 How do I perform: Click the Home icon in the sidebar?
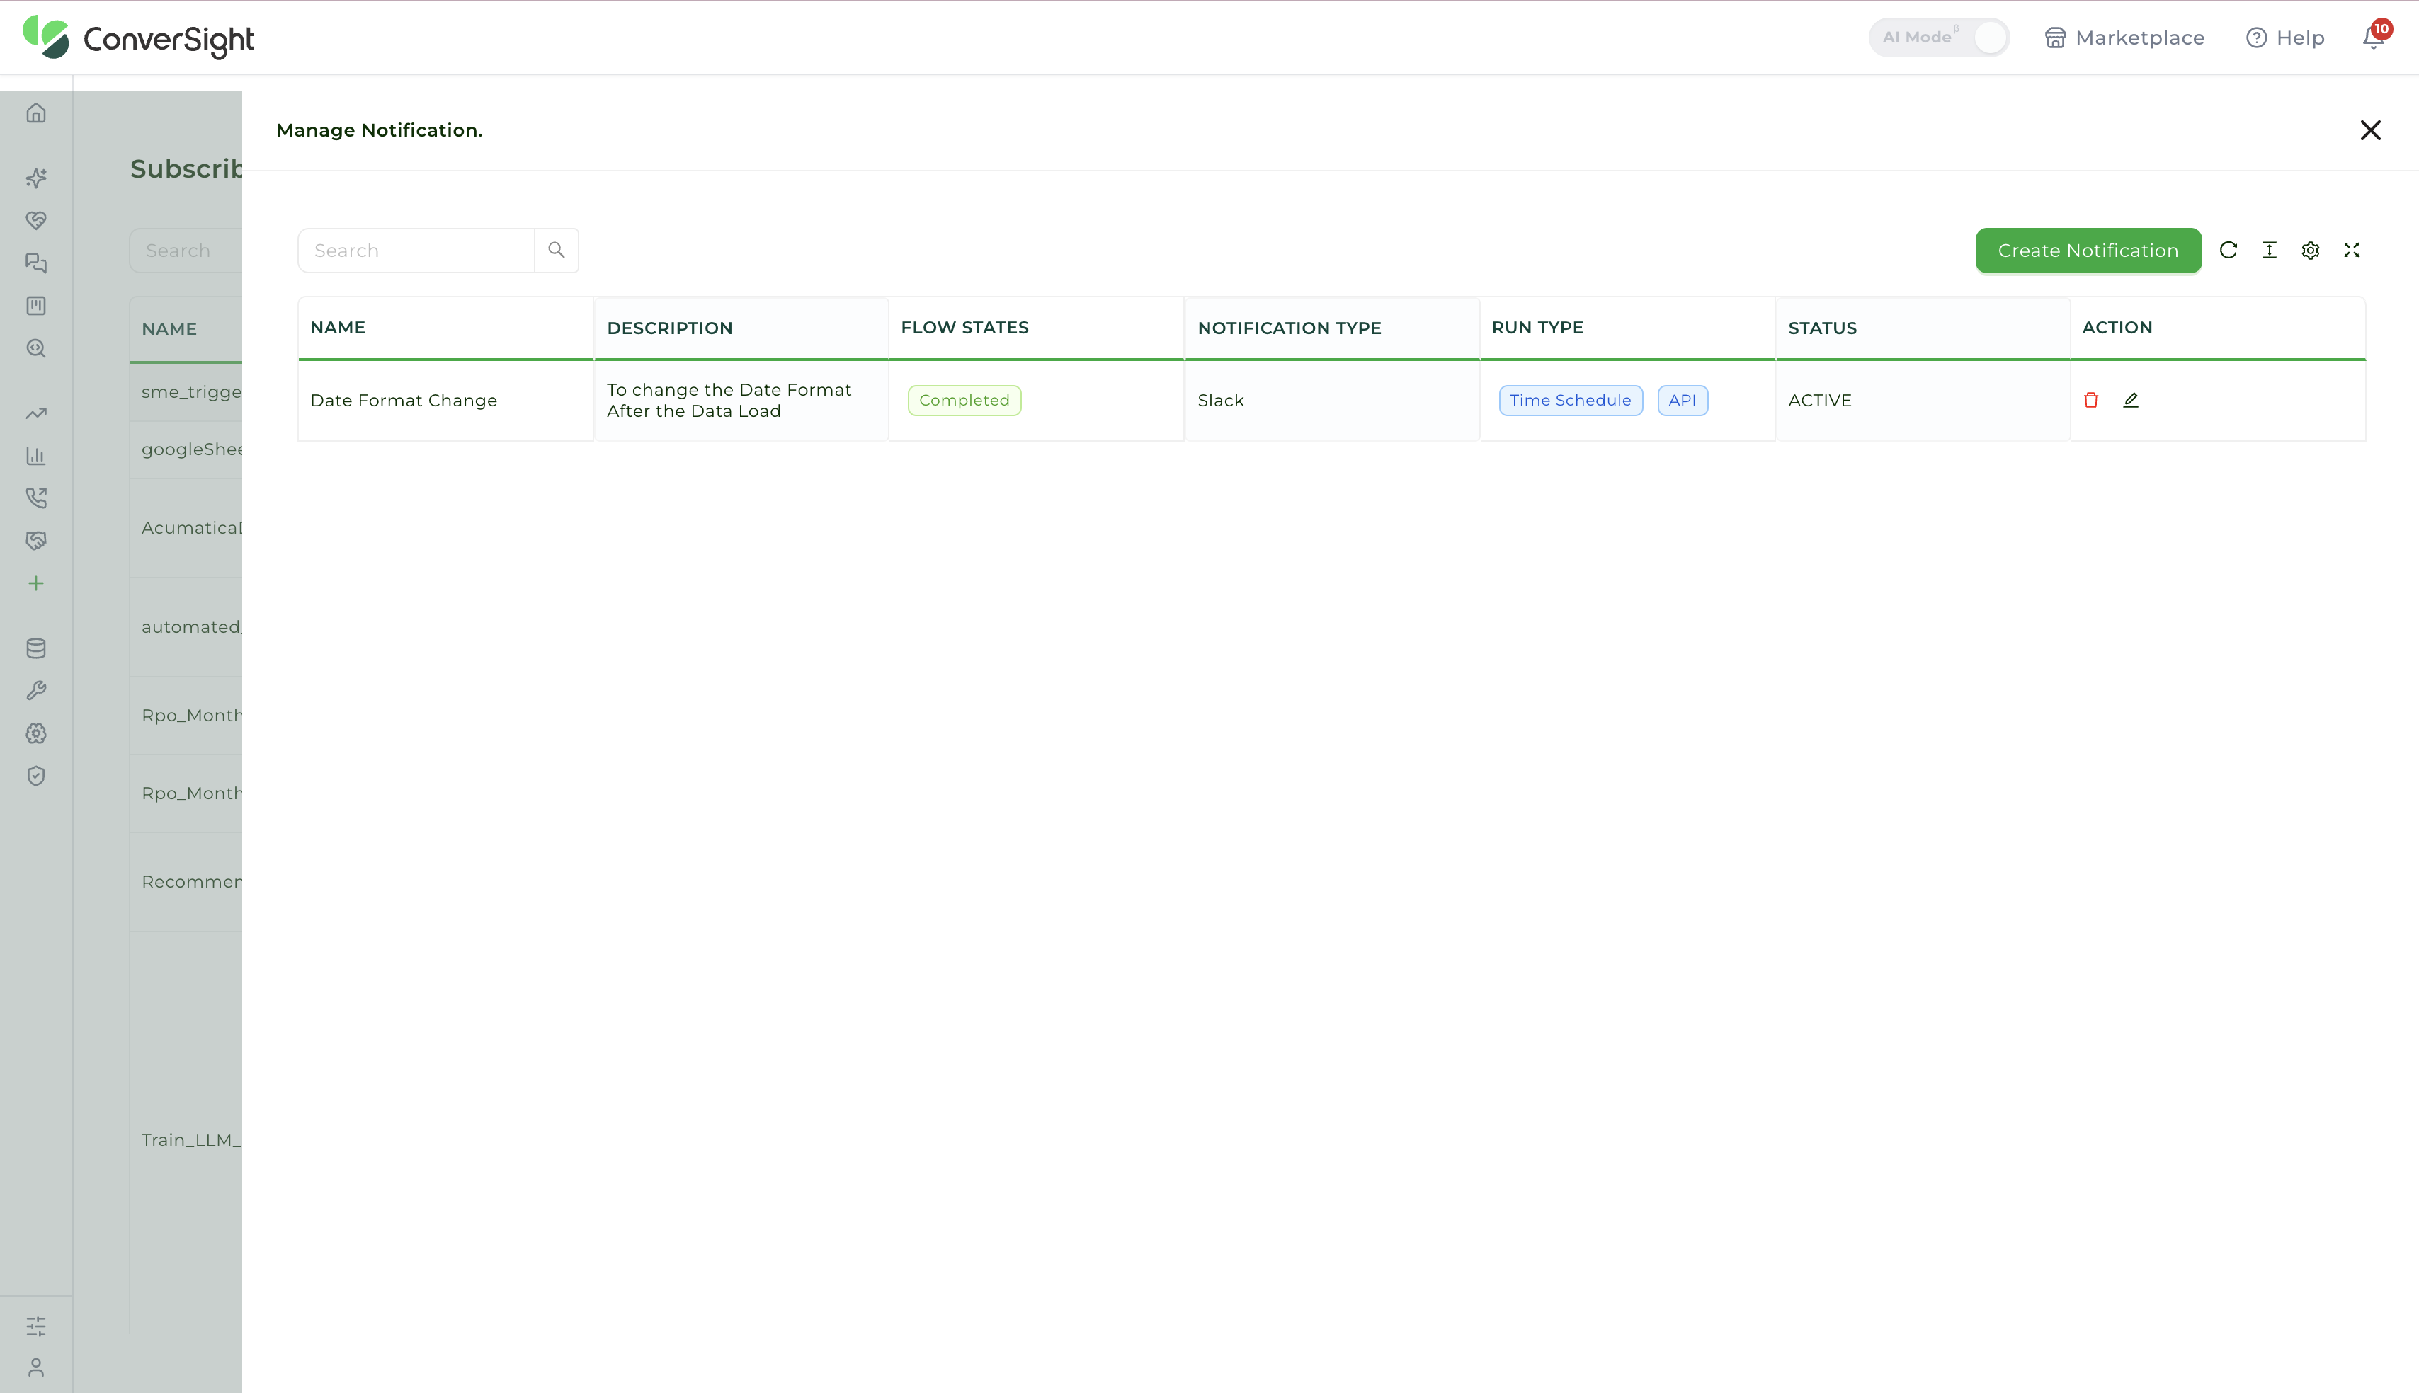(36, 114)
